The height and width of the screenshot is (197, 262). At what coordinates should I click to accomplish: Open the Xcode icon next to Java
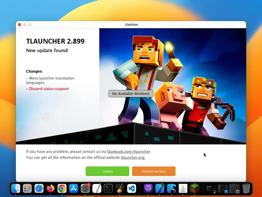[171, 189]
